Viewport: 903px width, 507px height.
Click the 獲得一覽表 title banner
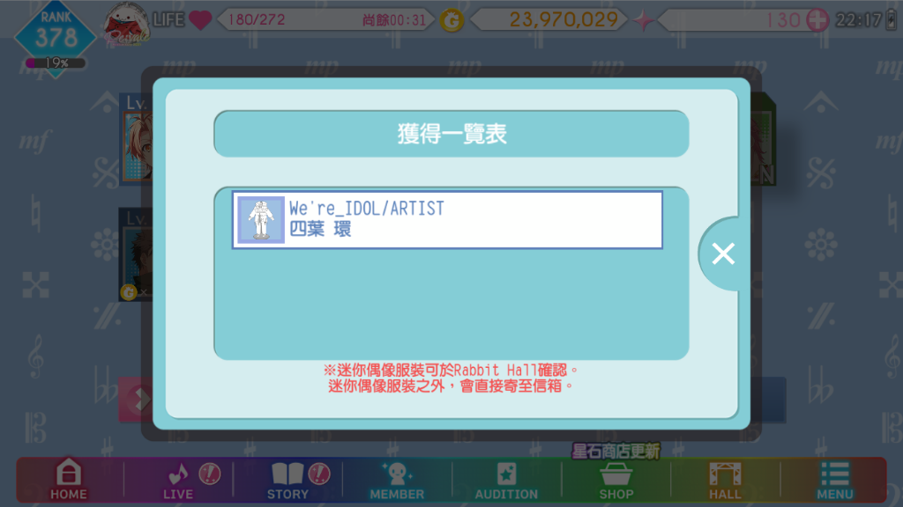451,134
